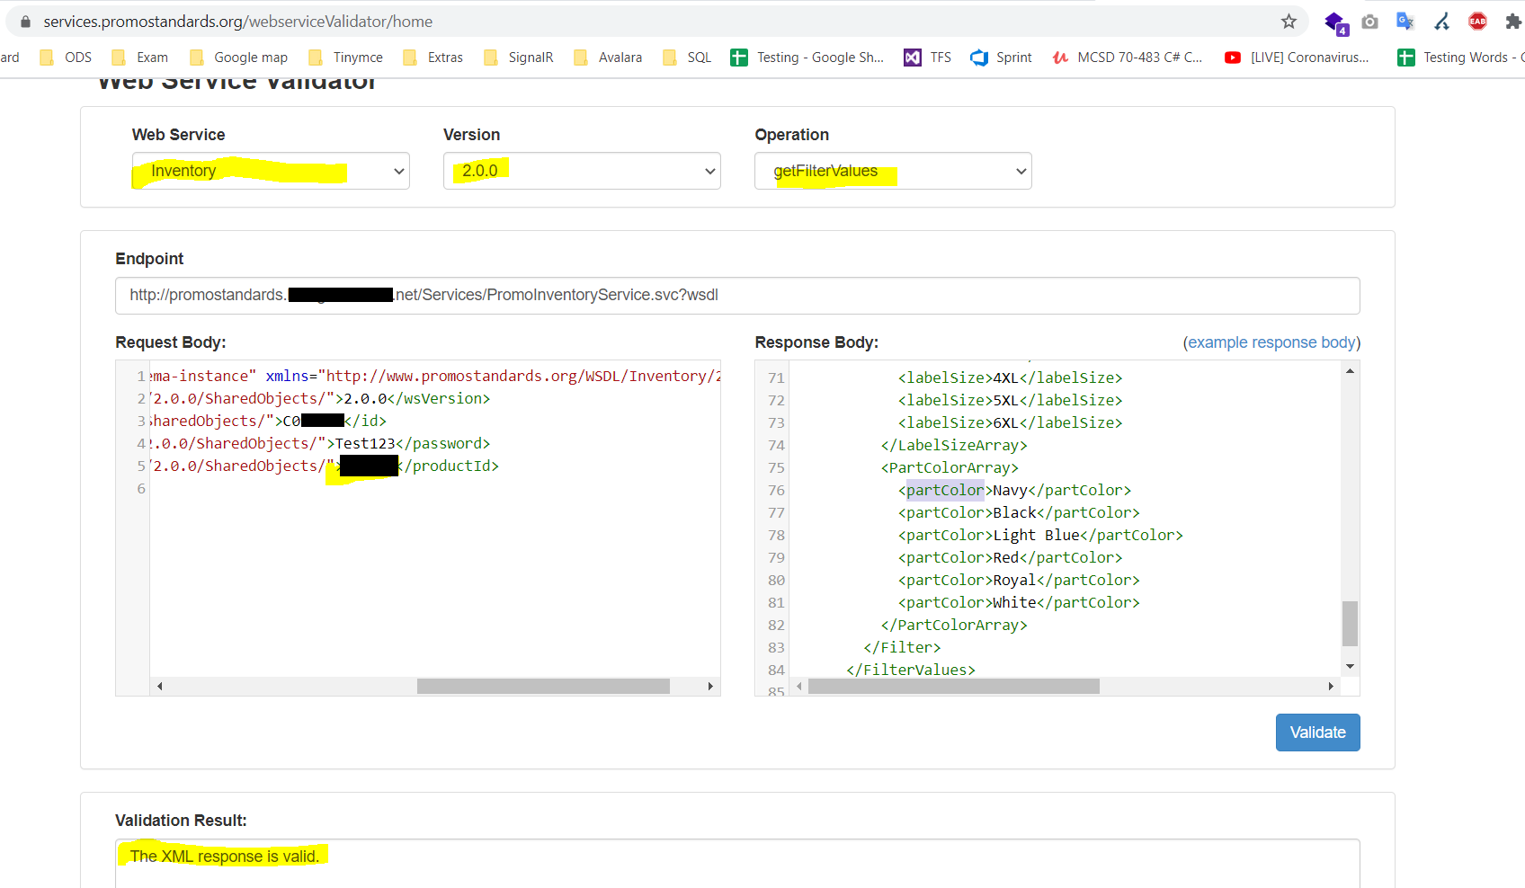Viewport: 1525px width, 888px height.
Task: Click the Response Body scroll-up arrow
Action: (1350, 370)
